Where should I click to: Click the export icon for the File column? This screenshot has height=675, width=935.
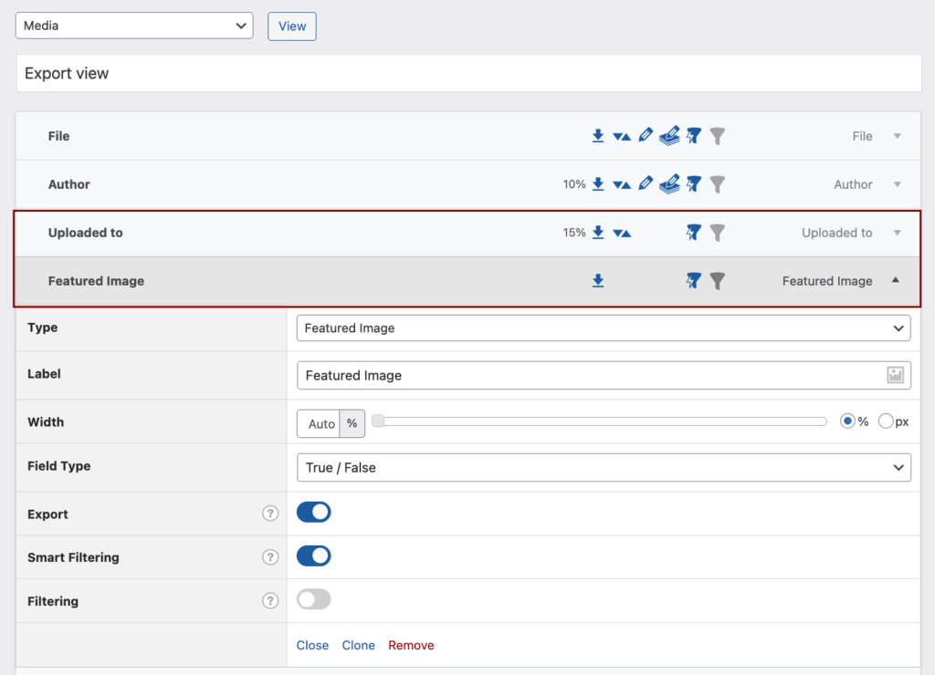coord(597,135)
